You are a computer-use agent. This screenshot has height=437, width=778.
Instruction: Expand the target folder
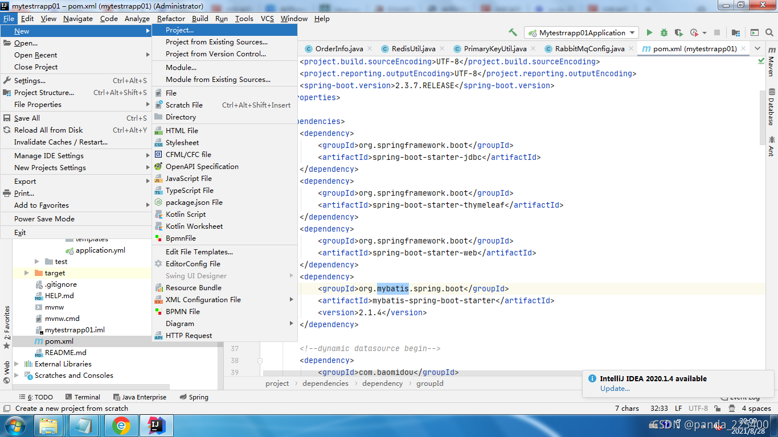click(x=27, y=273)
